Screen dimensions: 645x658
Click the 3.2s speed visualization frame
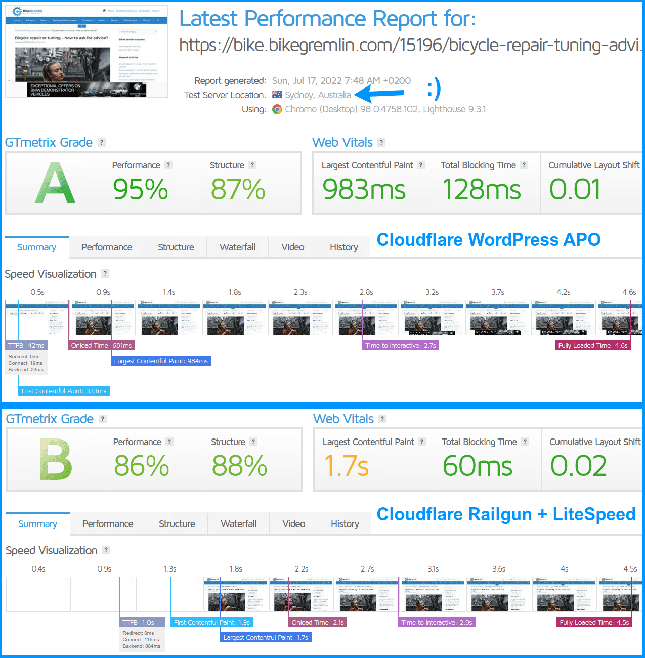click(x=432, y=318)
